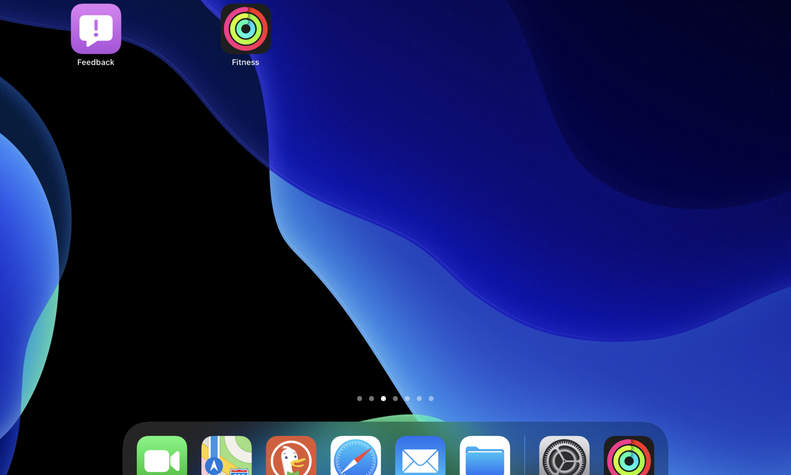Open FaceTime from the dock
The height and width of the screenshot is (475, 791).
(x=162, y=455)
